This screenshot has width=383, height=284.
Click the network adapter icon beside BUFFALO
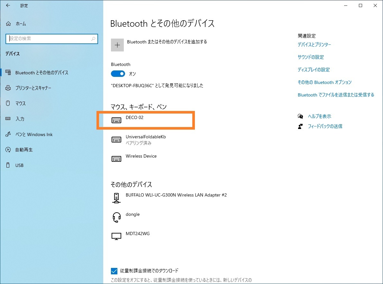click(116, 198)
